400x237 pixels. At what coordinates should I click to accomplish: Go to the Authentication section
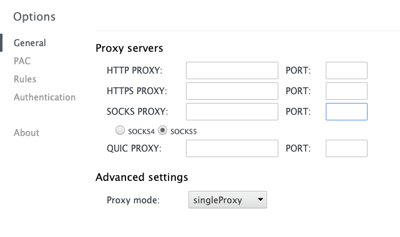pyautogui.click(x=45, y=97)
